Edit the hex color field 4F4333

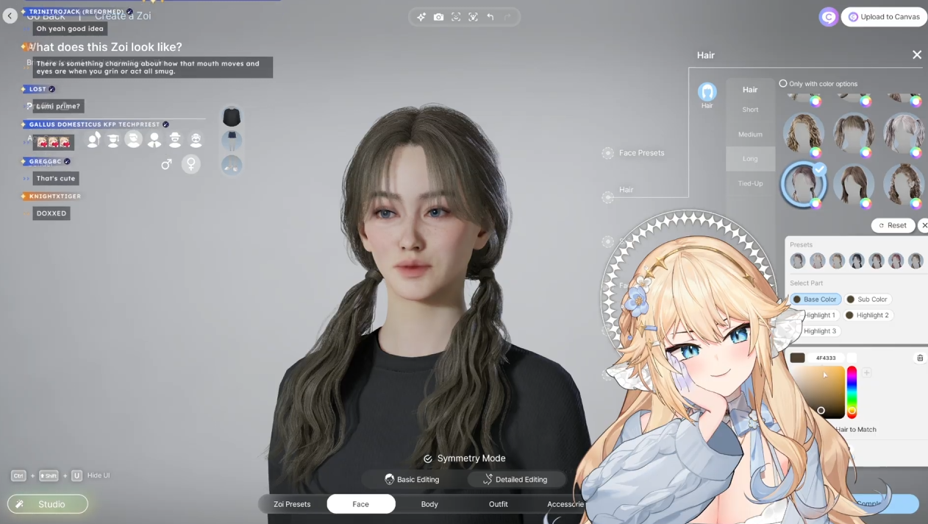[x=826, y=358]
